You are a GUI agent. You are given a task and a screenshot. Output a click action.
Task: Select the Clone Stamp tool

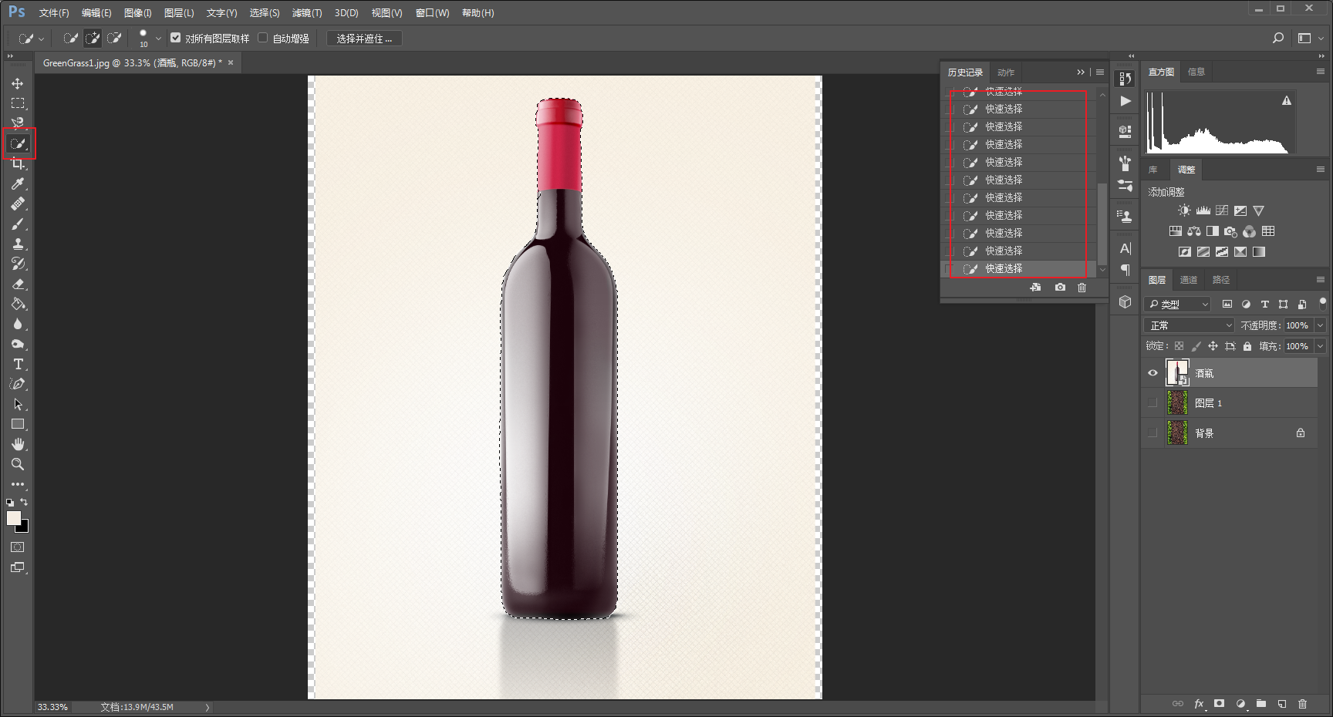pyautogui.click(x=18, y=244)
